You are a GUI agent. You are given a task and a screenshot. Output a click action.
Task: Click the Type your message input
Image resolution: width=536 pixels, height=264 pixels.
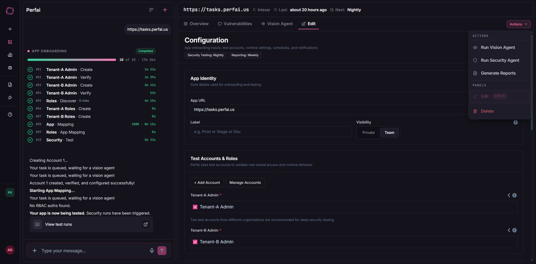(94, 251)
